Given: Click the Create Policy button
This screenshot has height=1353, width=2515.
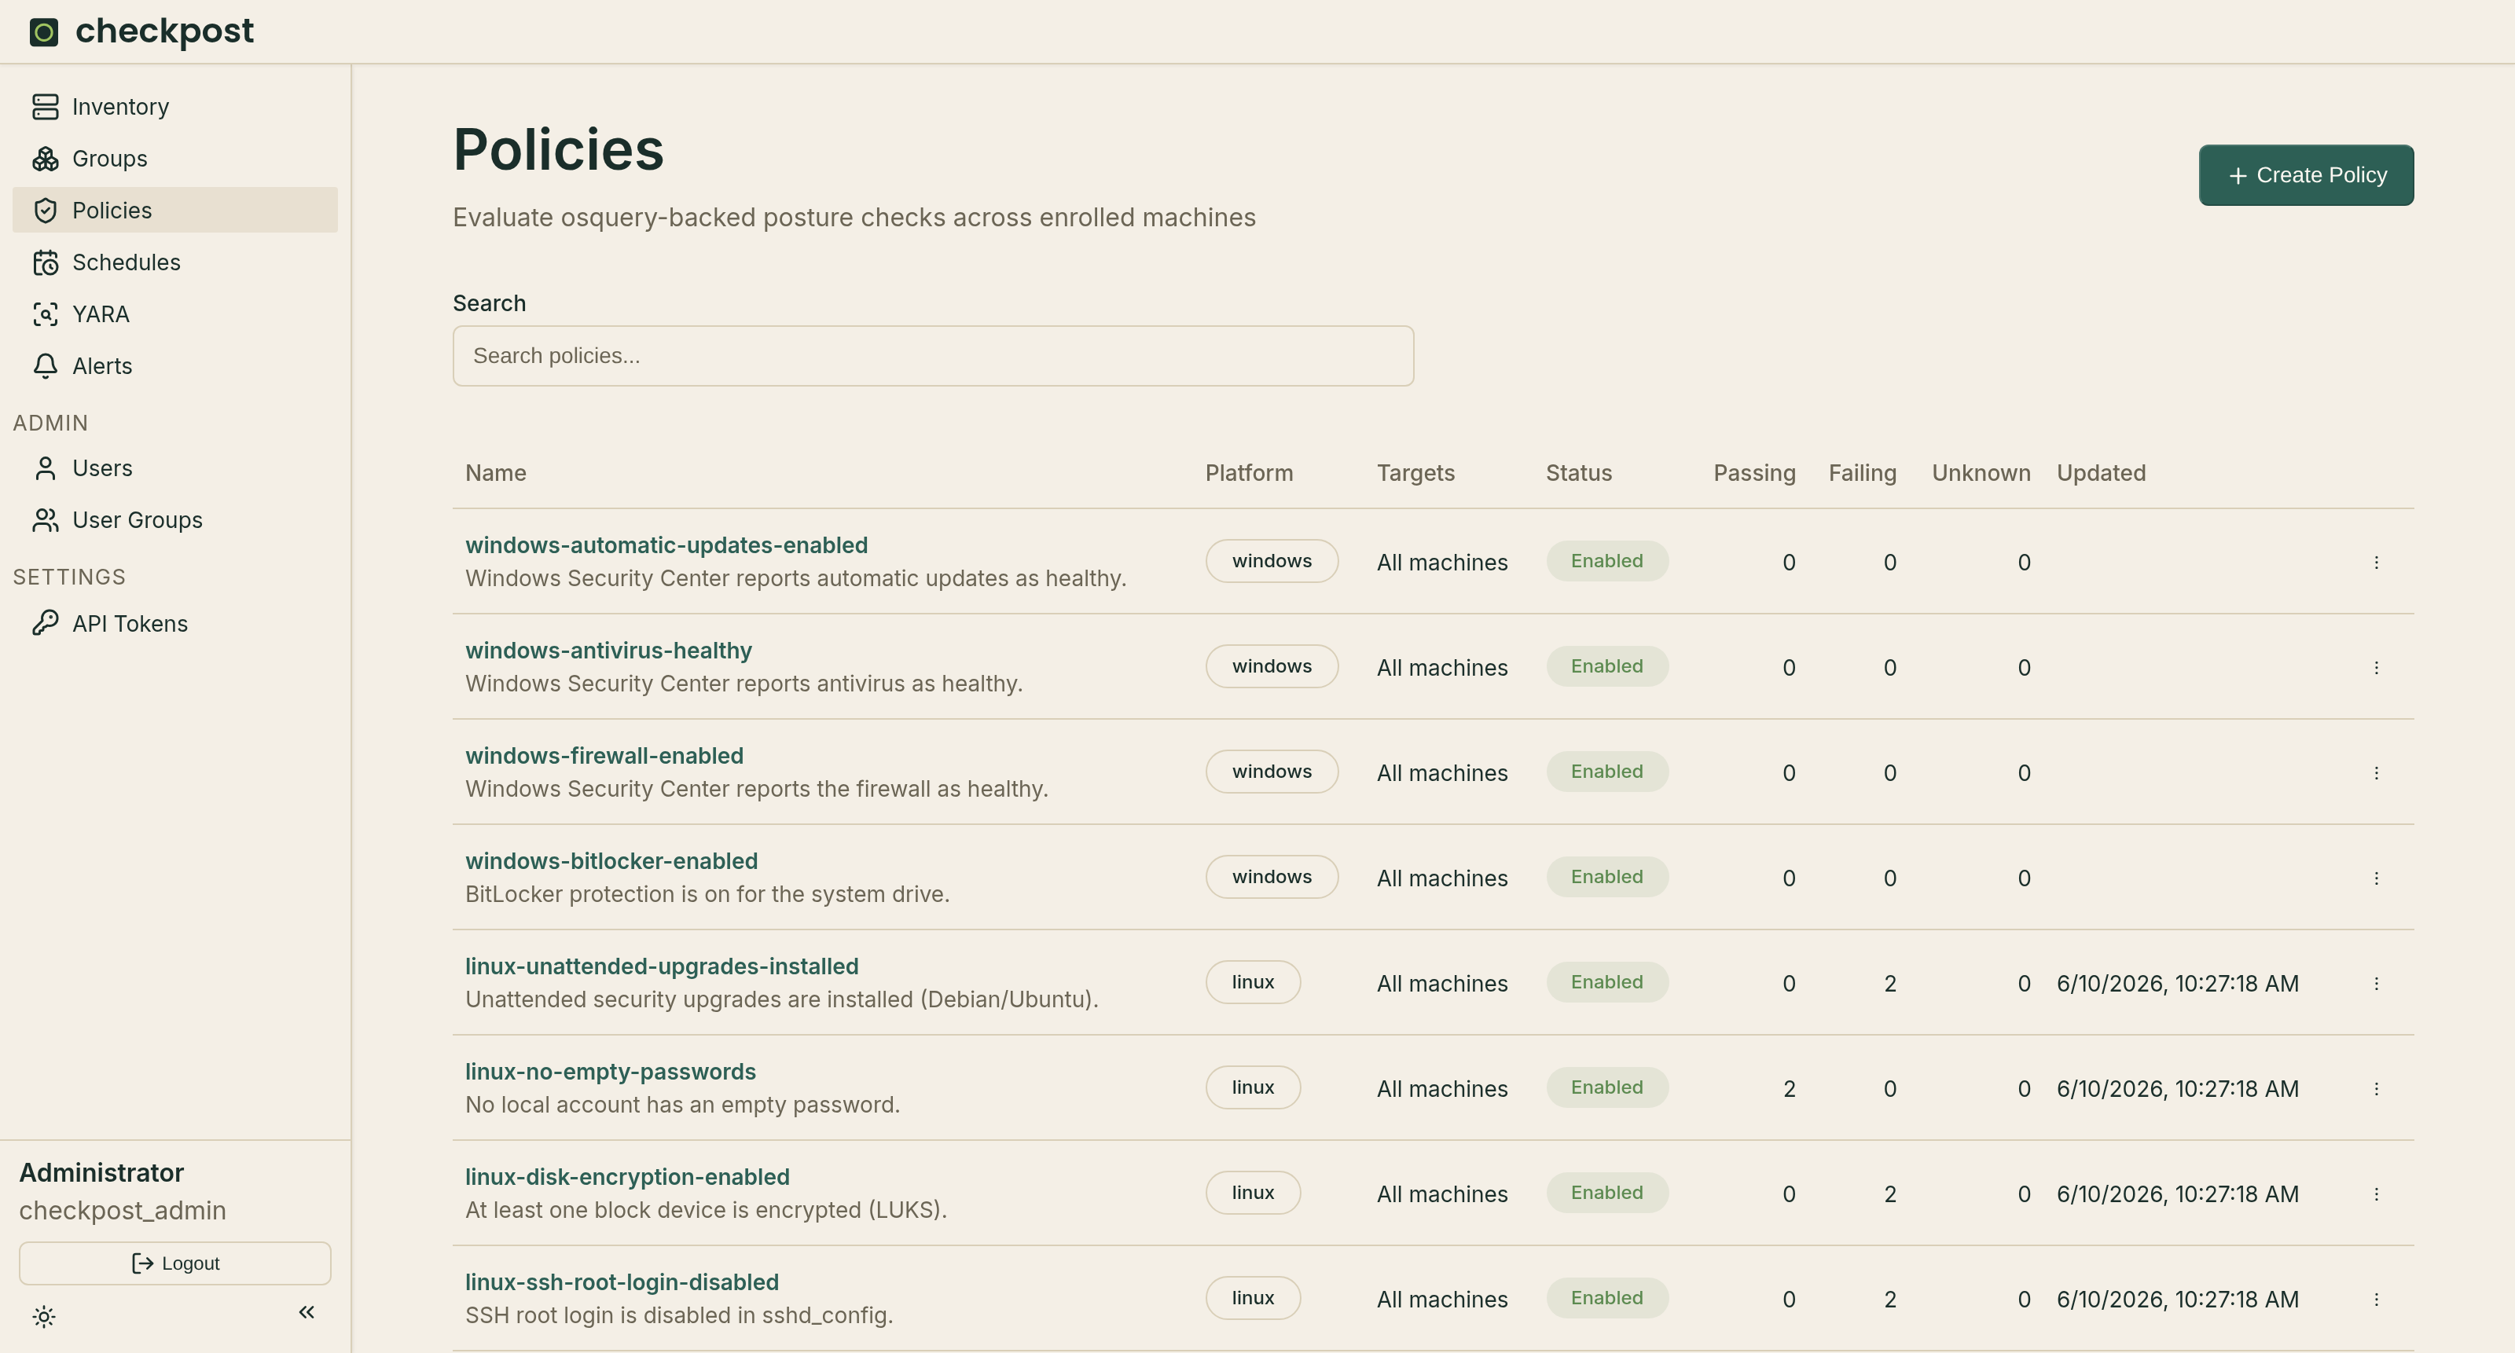Looking at the screenshot, I should tap(2306, 174).
